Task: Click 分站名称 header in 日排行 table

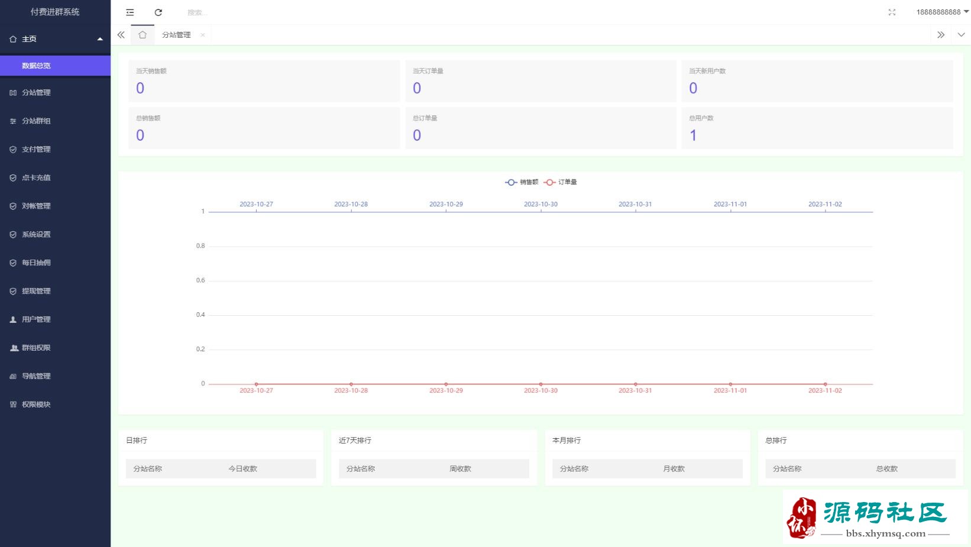Action: tap(147, 469)
